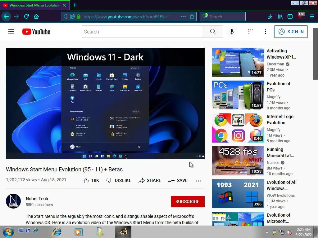Click the SIGN IN button
This screenshot has height=238, width=318.
291,32
